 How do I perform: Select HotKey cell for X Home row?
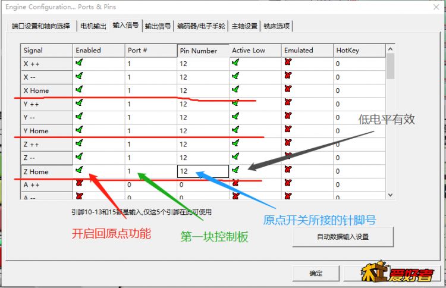[359, 90]
